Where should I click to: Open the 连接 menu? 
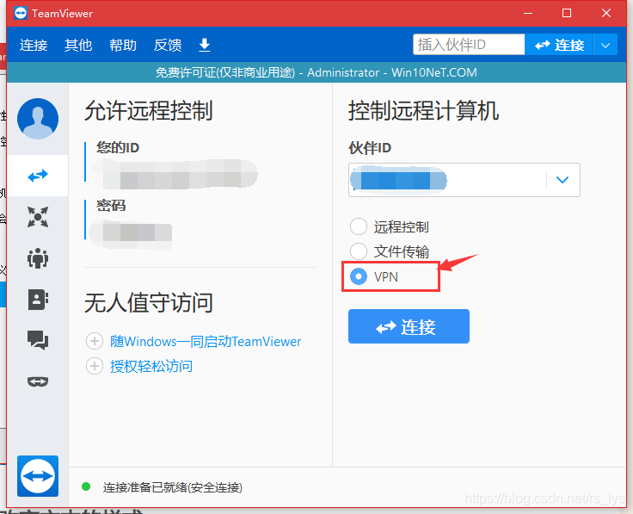click(x=34, y=45)
